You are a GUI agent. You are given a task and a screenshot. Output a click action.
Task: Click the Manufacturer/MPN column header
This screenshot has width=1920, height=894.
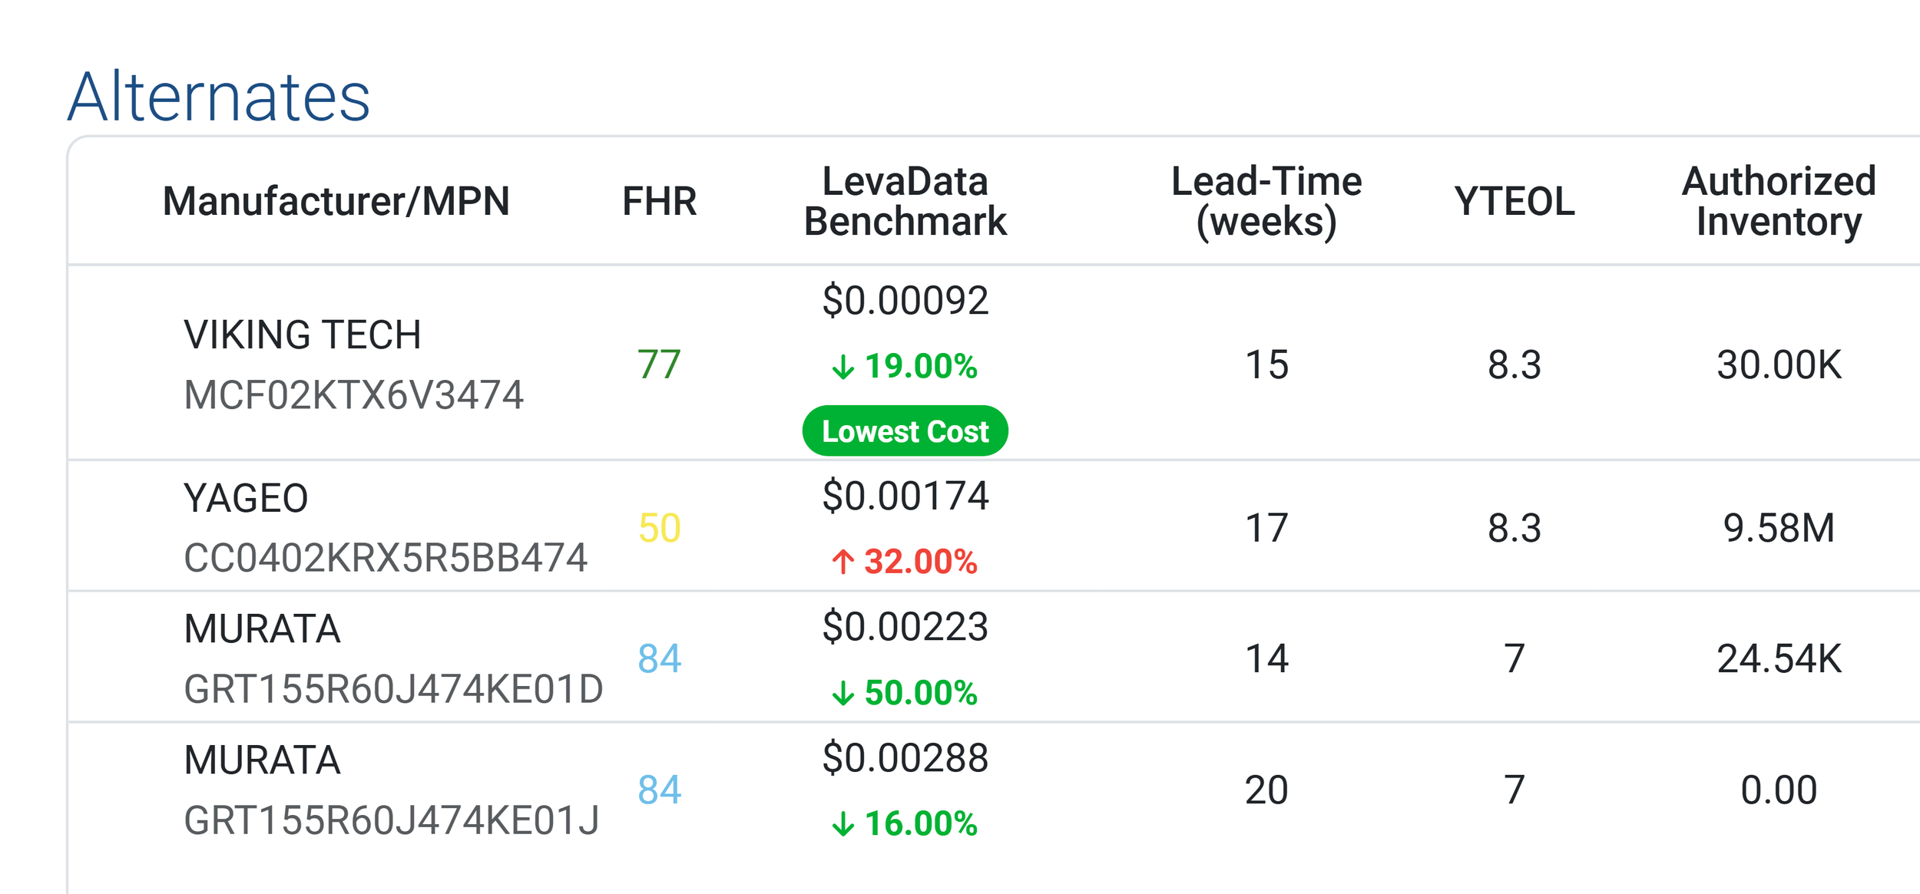[x=336, y=202]
